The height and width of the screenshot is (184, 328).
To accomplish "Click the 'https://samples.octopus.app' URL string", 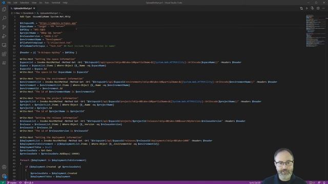I will 58,23.
